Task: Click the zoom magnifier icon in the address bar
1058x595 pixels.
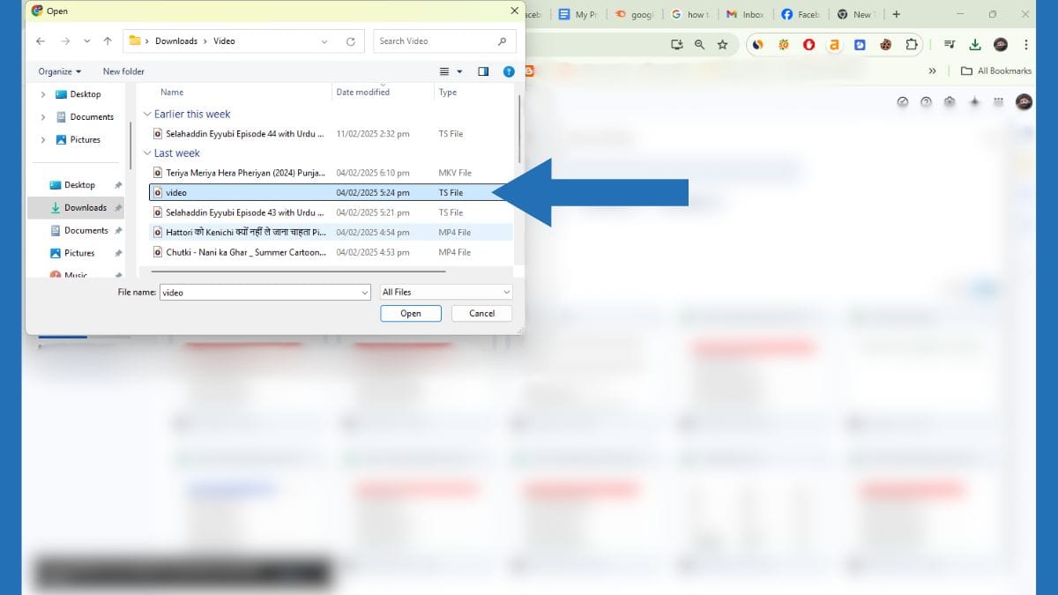Action: coord(700,44)
